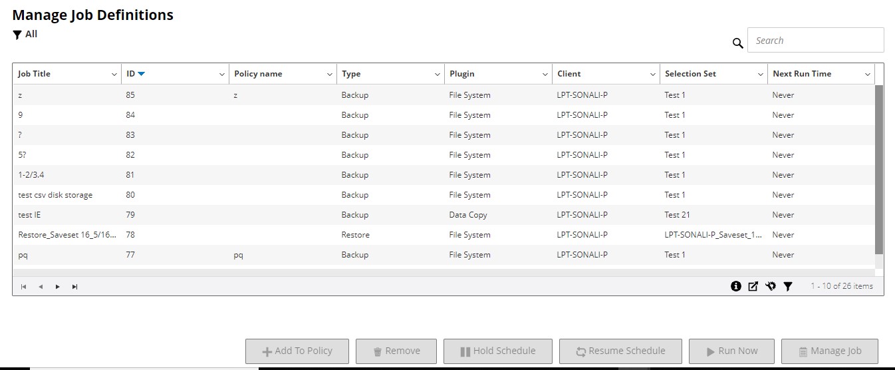895x370 pixels.
Task: Click the Manage Job button
Action: [829, 351]
